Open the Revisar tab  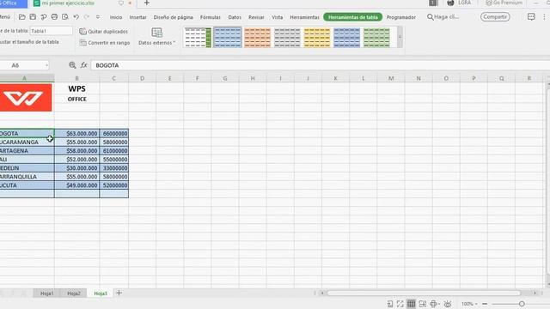pos(256,17)
